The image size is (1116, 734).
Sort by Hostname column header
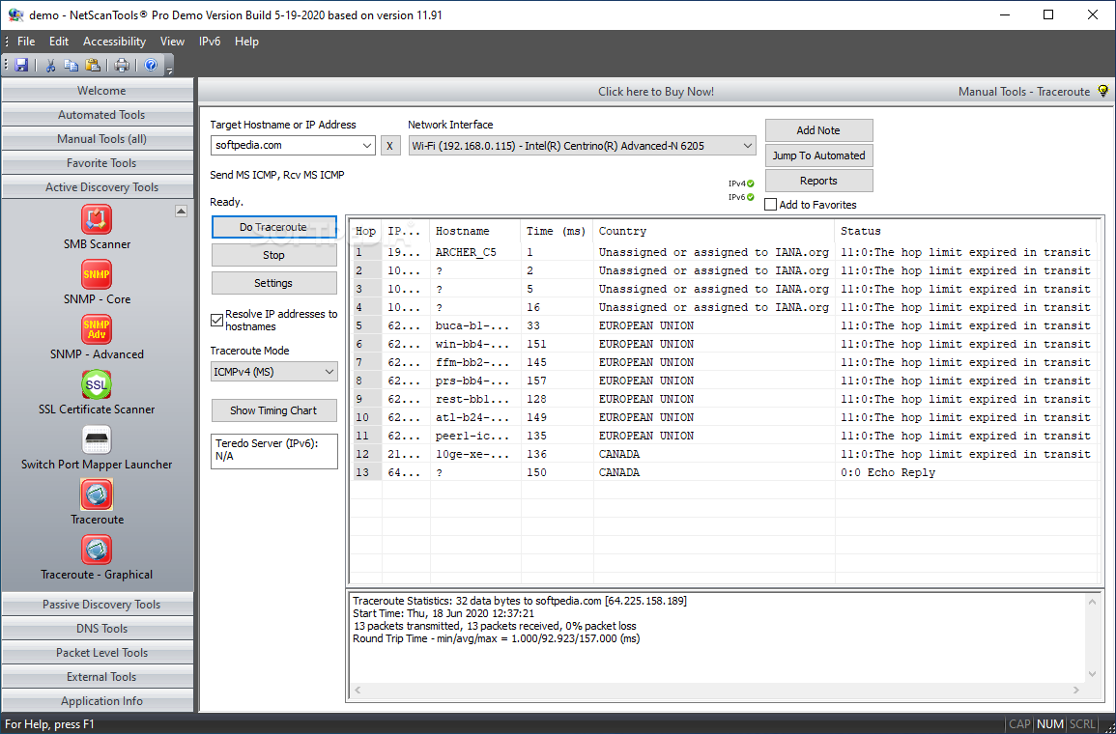click(x=475, y=231)
